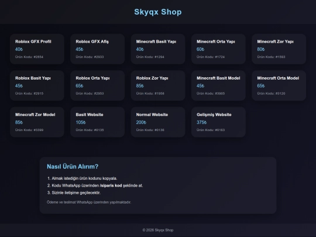Click the Nasıl Ürün Alırım? heading

point(73,166)
